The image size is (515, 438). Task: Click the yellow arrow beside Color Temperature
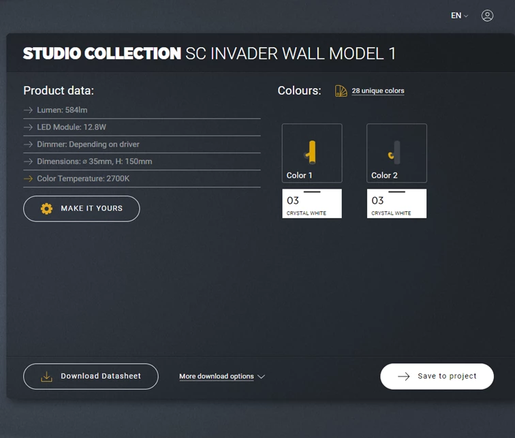(x=28, y=178)
